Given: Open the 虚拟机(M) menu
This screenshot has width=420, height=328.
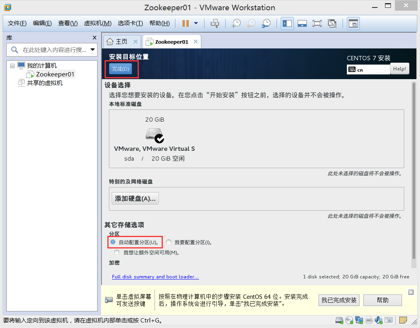Looking at the screenshot, I should tap(98, 23).
